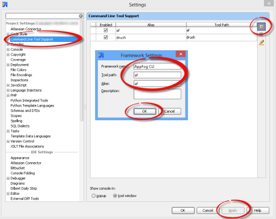This screenshot has width=276, height=219.
Task: Open File Colors settings
Action: 18,70
